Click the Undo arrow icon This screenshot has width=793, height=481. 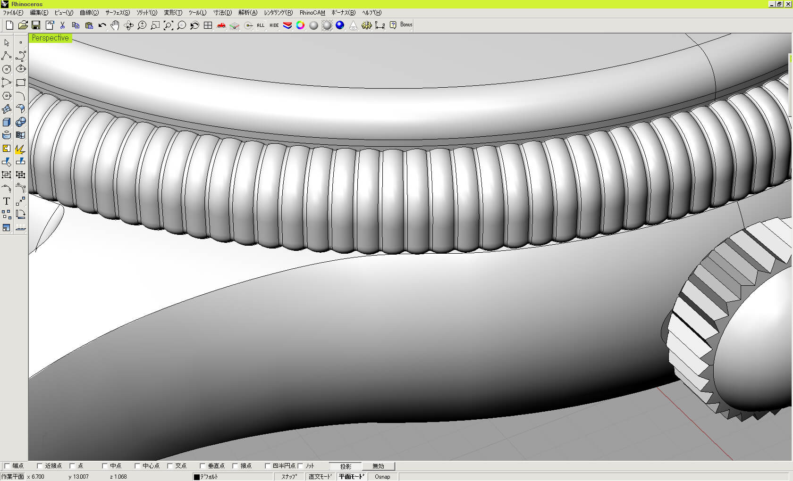point(102,25)
